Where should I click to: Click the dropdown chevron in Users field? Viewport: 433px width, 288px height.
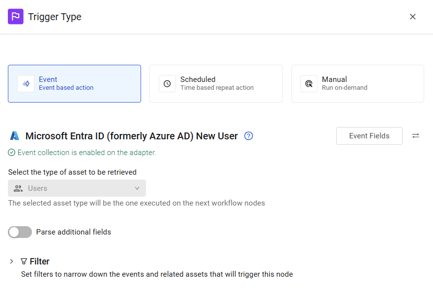tap(137, 188)
